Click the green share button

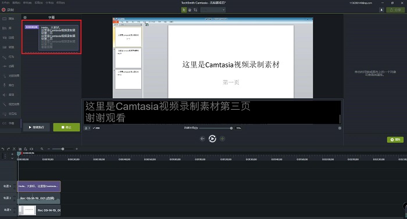[395, 10]
